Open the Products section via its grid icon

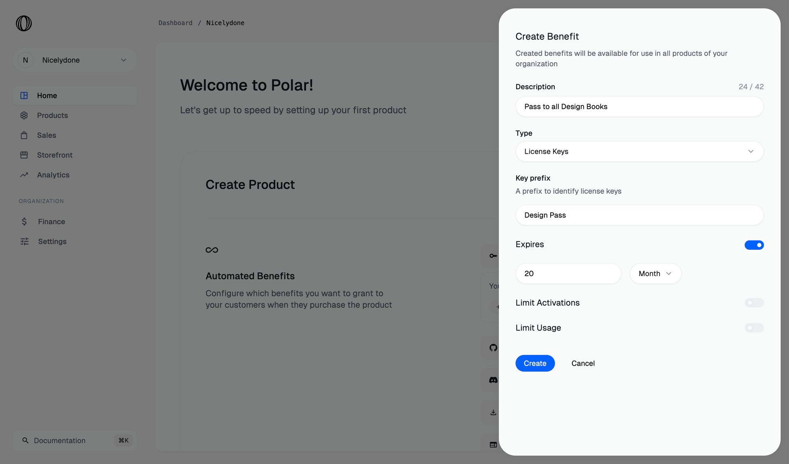point(24,115)
